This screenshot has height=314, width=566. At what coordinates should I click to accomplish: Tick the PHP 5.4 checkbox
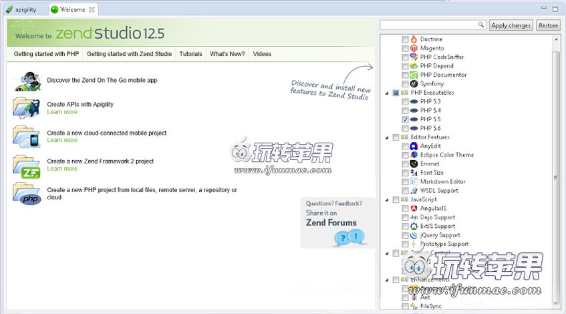pos(405,111)
